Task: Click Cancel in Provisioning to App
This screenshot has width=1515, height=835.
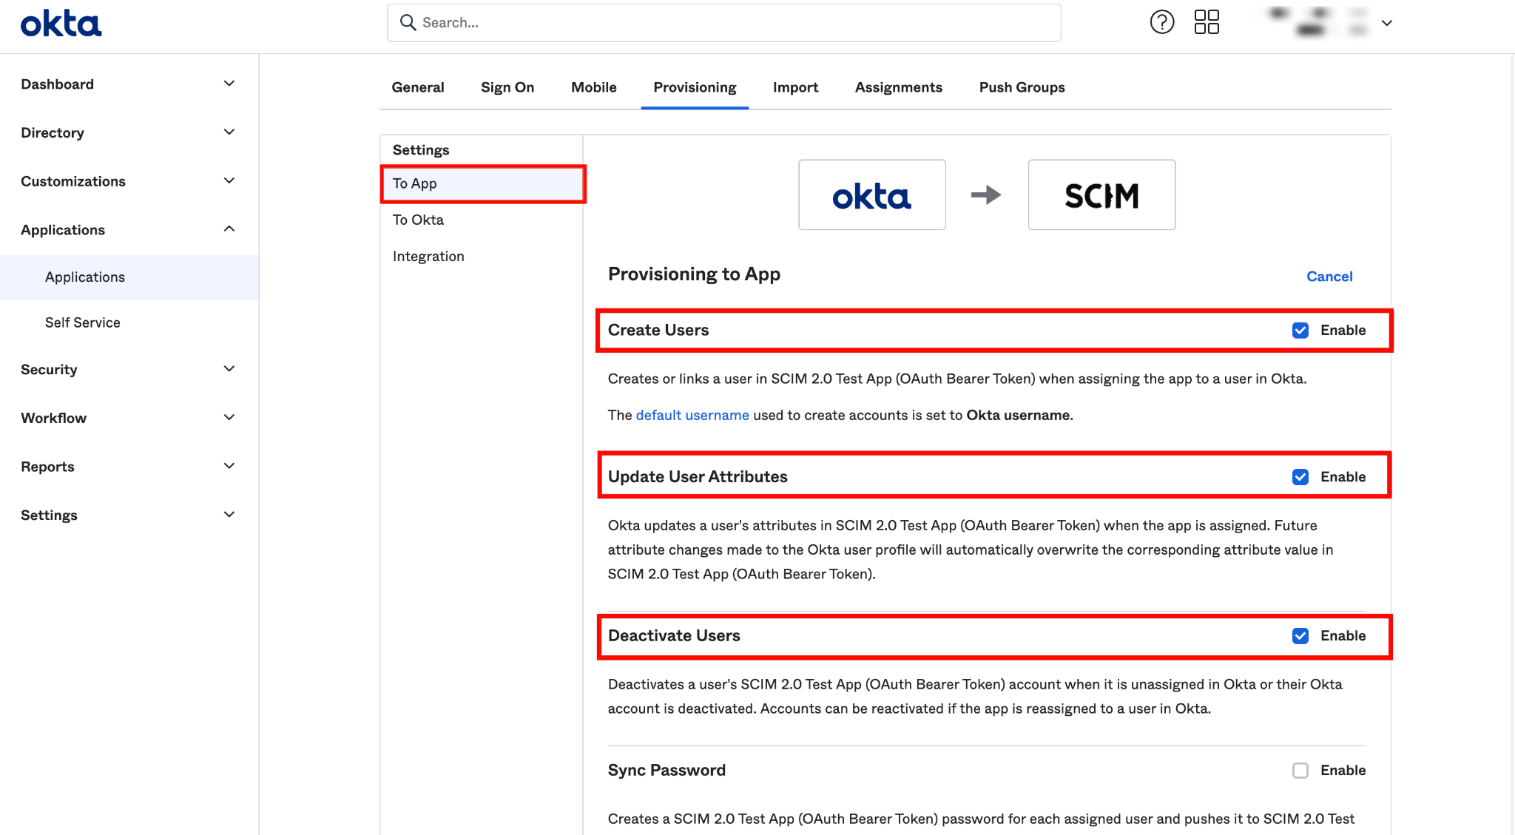Action: (1329, 277)
